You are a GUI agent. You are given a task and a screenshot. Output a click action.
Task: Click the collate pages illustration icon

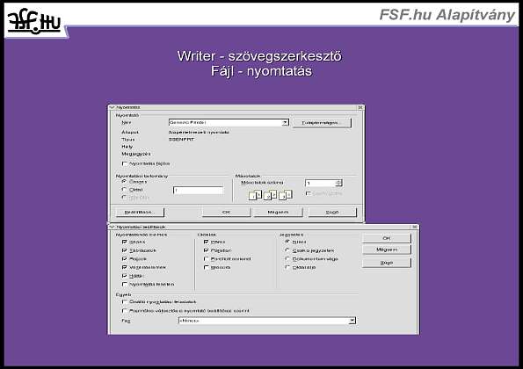tap(271, 195)
